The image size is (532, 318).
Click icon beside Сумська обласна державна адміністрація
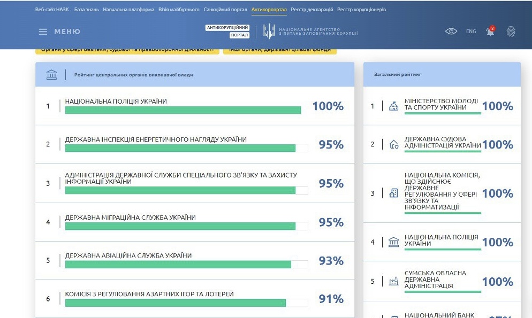tap(393, 281)
